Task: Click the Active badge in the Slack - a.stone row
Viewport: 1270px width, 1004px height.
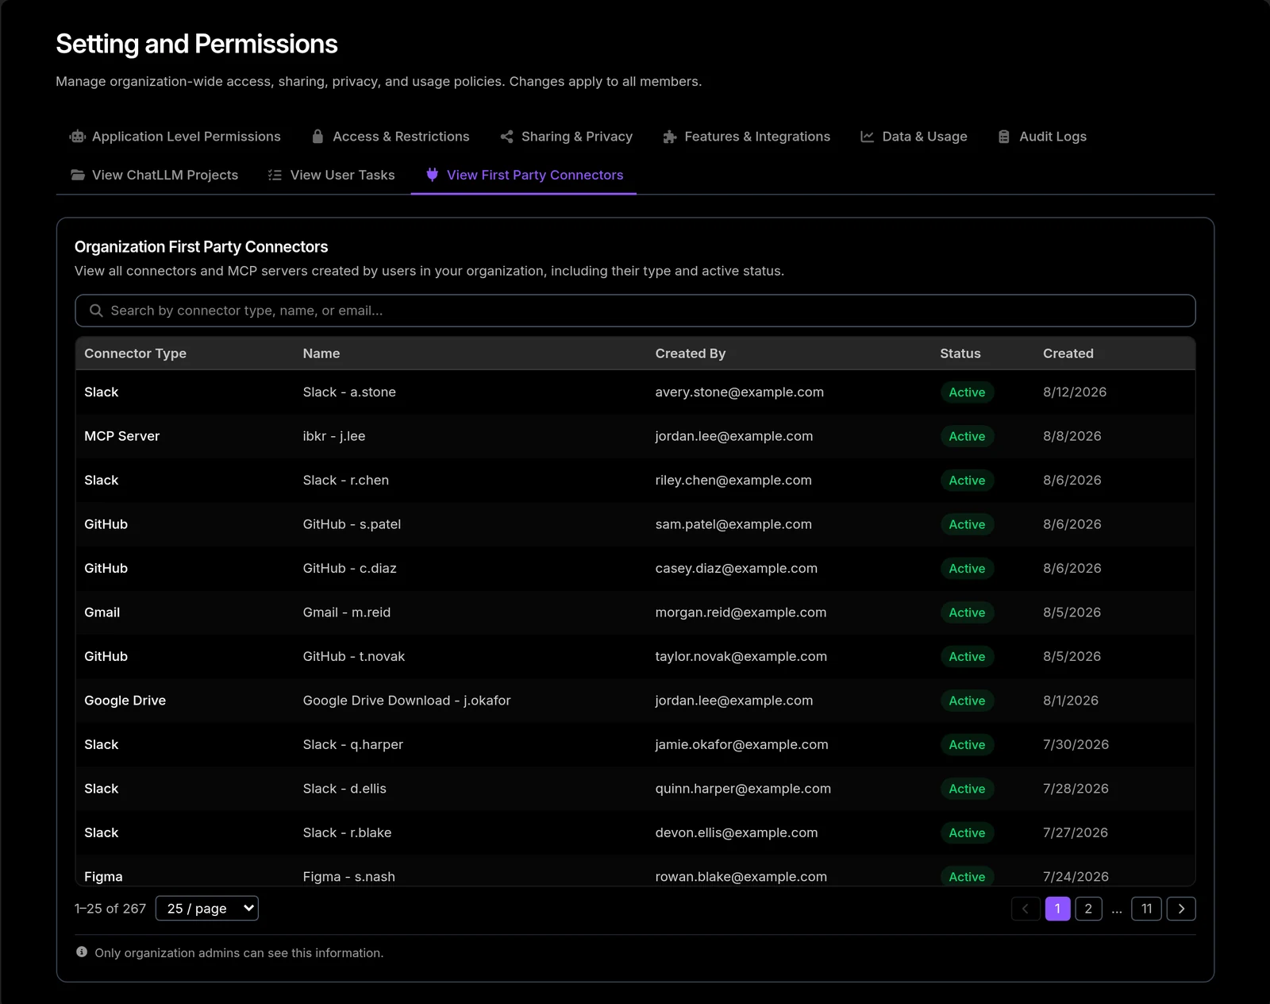Action: (x=967, y=392)
